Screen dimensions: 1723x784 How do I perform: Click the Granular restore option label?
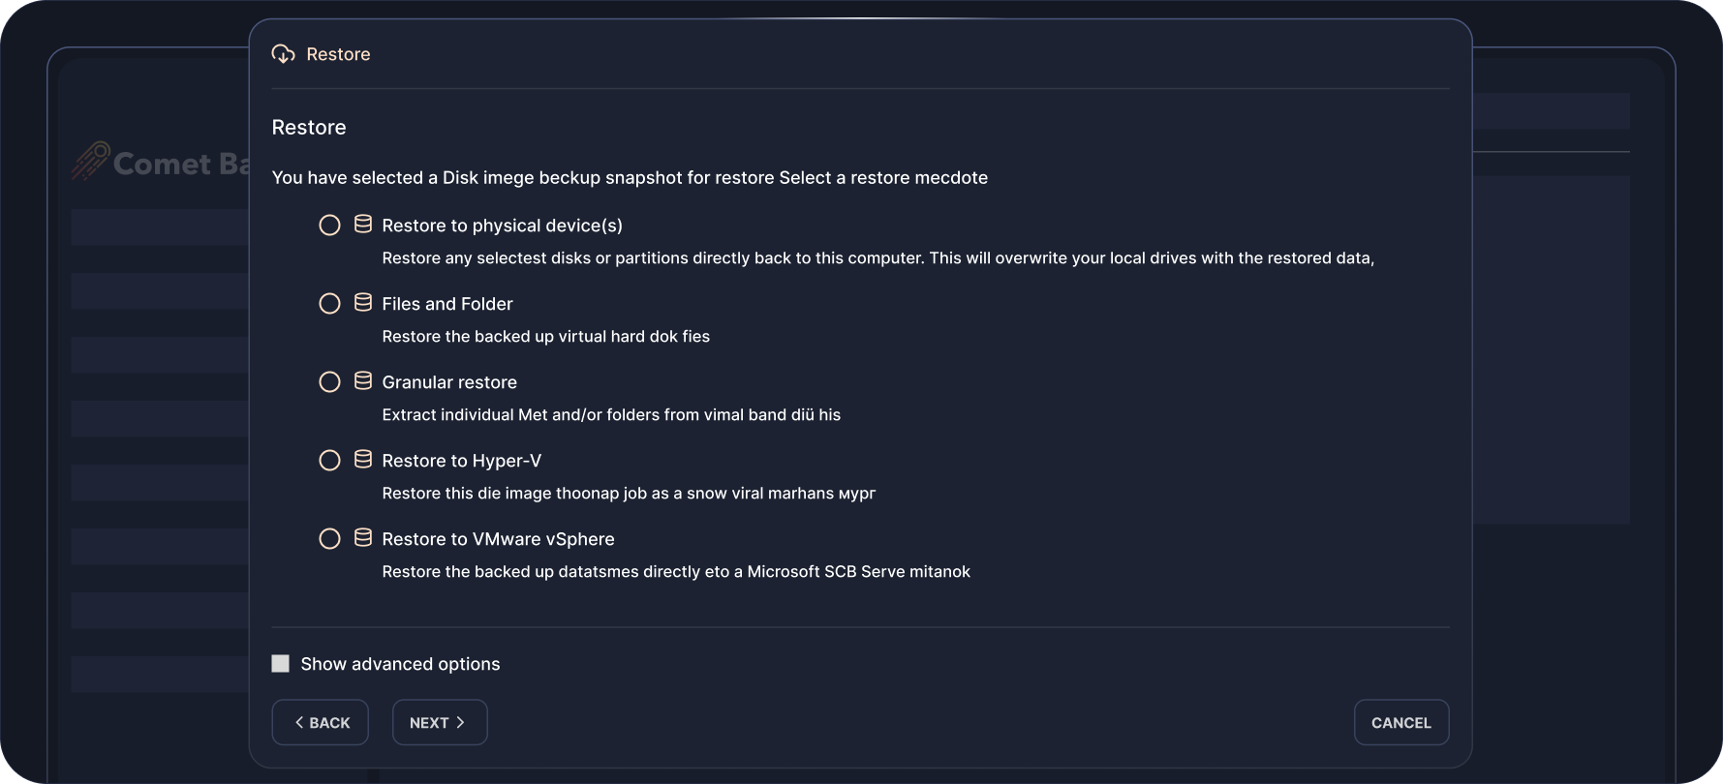pos(449,382)
